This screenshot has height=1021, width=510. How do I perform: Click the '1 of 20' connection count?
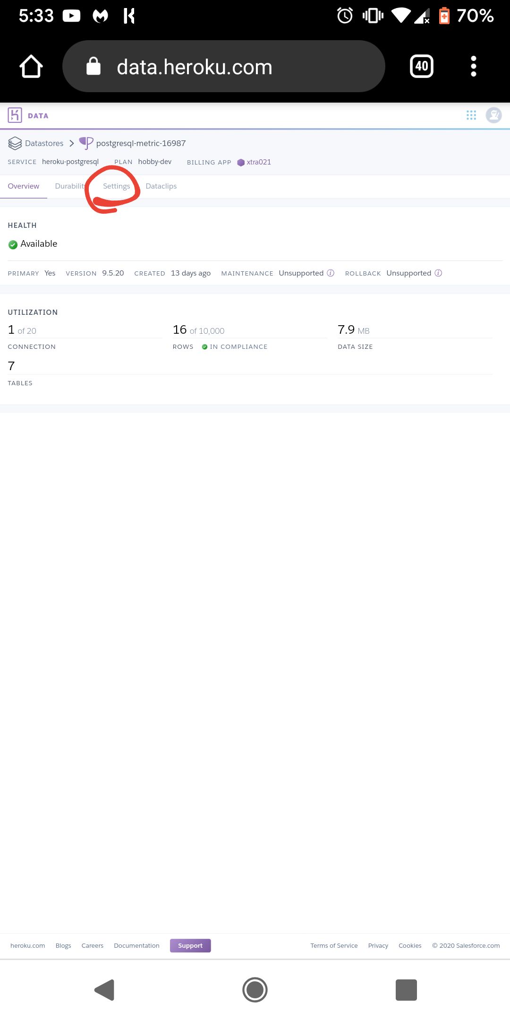point(22,330)
